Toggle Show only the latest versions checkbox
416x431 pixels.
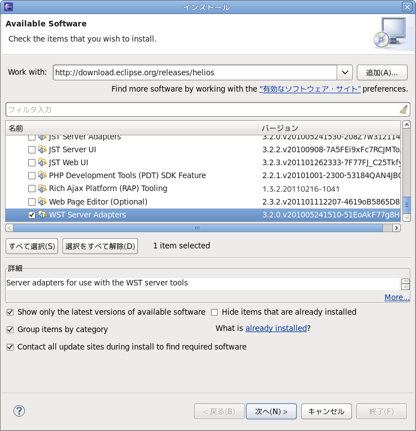[x=10, y=312]
